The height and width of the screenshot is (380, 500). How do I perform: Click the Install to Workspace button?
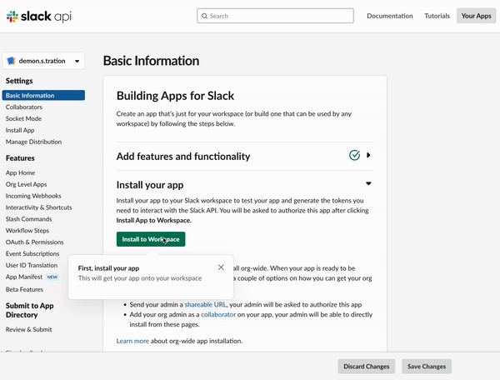click(x=151, y=239)
